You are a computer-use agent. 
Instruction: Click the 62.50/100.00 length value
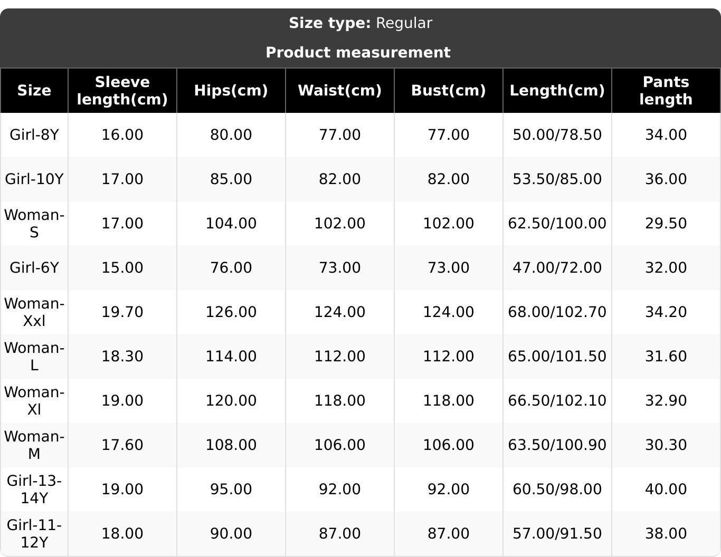point(557,223)
